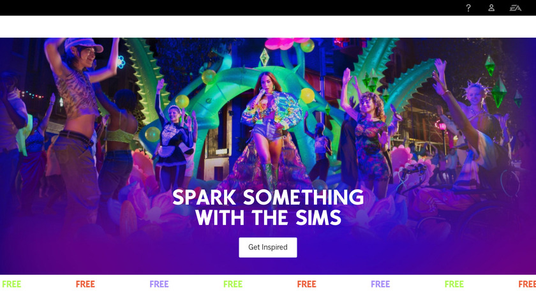Click the Spark Something With The Sims headline

(x=268, y=207)
